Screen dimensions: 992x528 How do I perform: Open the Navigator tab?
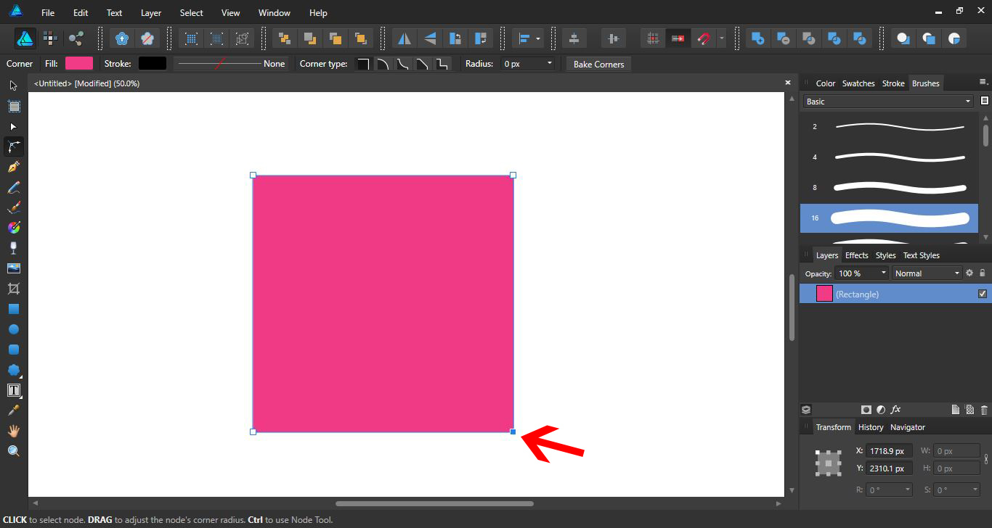(908, 427)
